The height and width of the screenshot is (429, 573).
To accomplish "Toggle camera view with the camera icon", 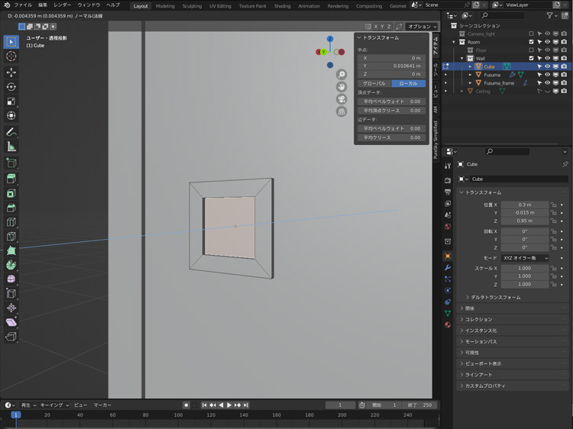I will 342,99.
